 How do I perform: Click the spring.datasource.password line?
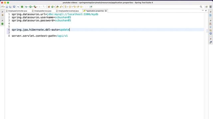click(x=41, y=20)
